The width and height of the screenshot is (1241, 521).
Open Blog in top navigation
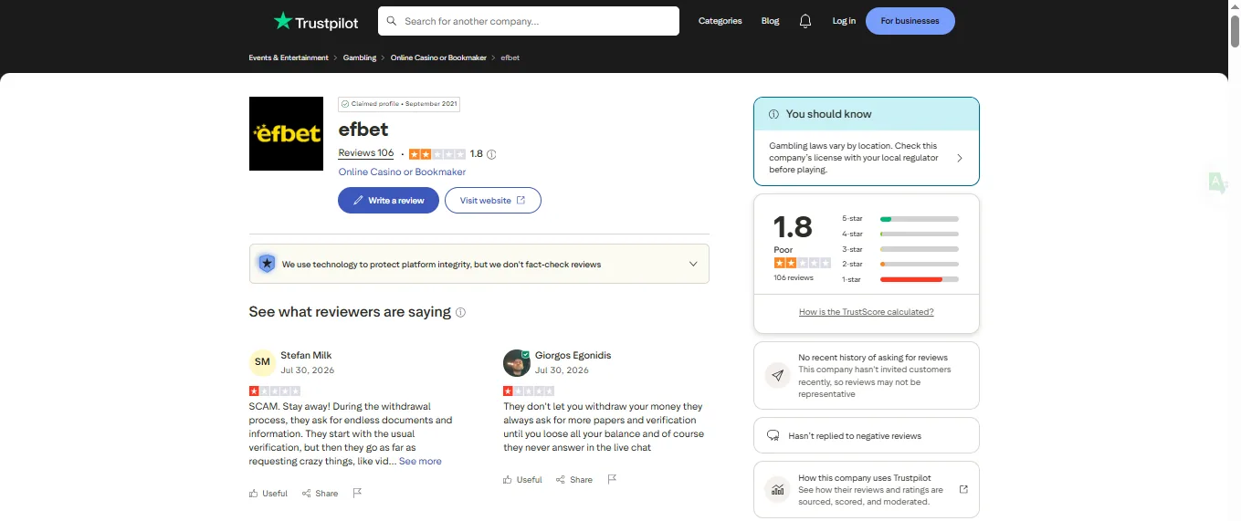(770, 21)
